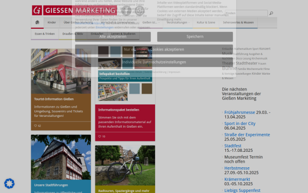Viewport: 308px width, 193px height.
Task: Open 'Radtouren, Spaziergänge und mehr' card title
Action: coord(124,191)
